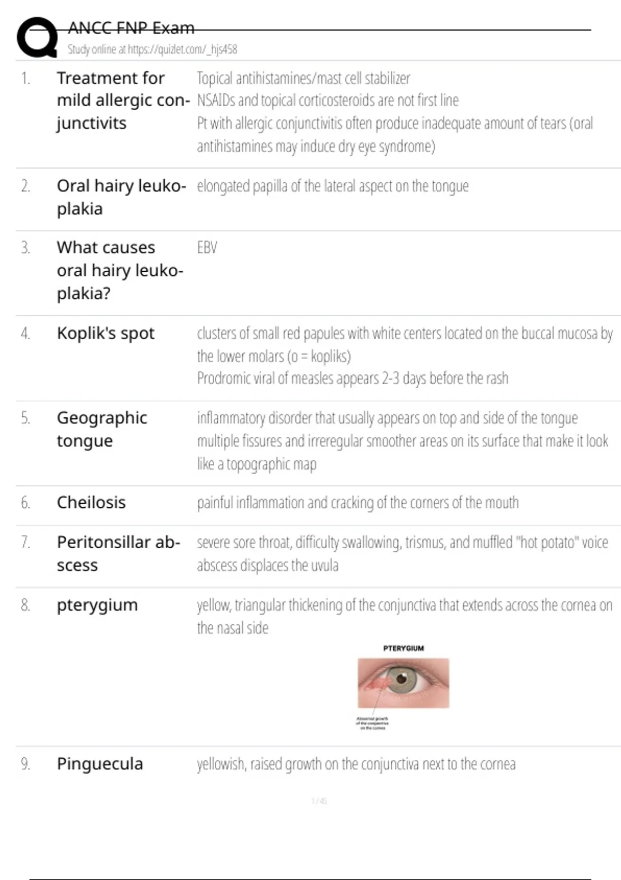621x880 pixels.
Task: Click the pterygium eye illustration
Action: tap(403, 683)
